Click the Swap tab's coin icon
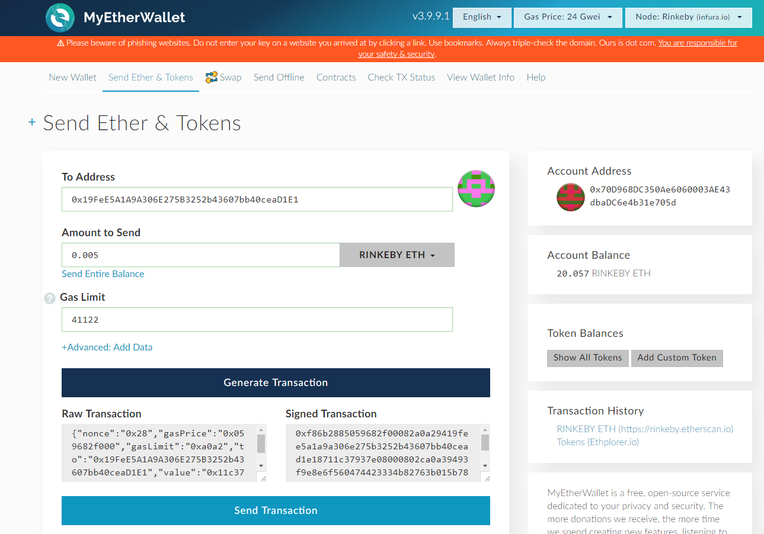Viewport: 764px width, 534px height. [212, 77]
